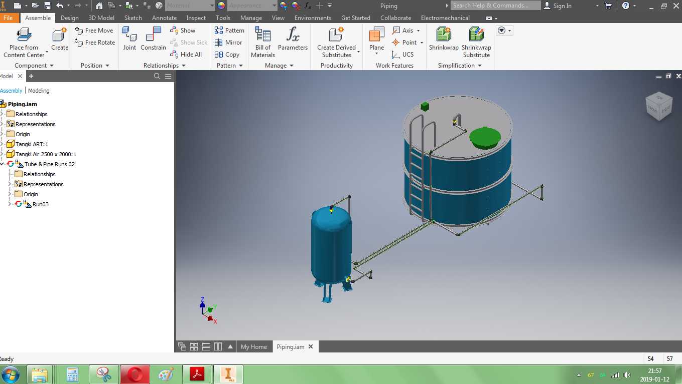Expand the Tangki ART:1 tree node

point(2,144)
